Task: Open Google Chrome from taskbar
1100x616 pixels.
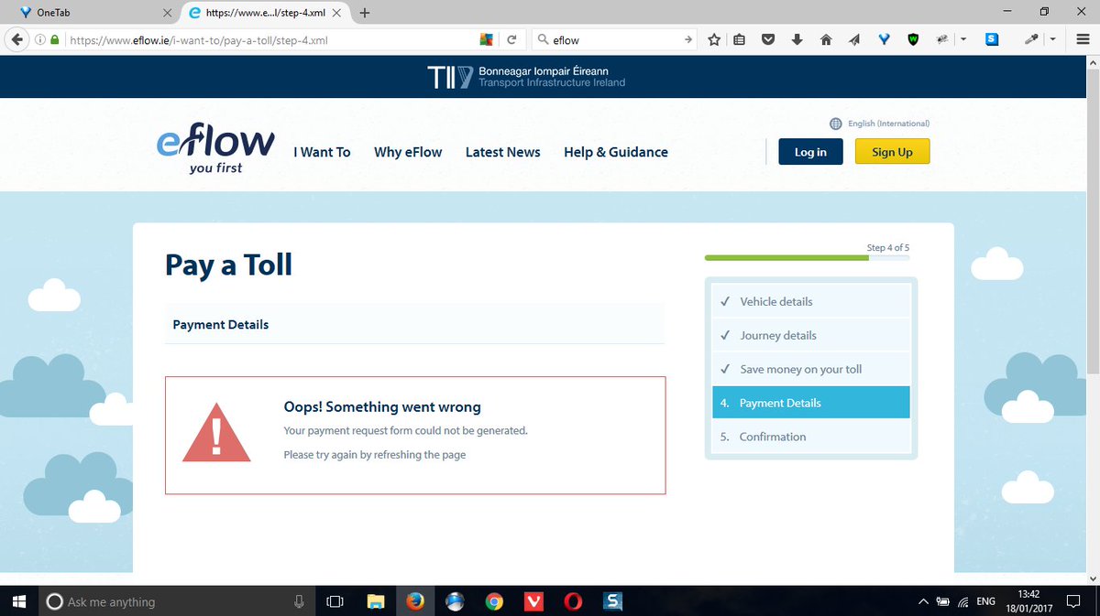Action: tap(494, 601)
